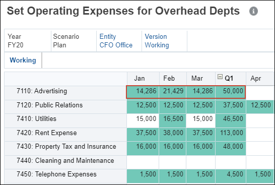Select the 7450: Telephone Expenses row header
The image size is (275, 185).
(65, 176)
